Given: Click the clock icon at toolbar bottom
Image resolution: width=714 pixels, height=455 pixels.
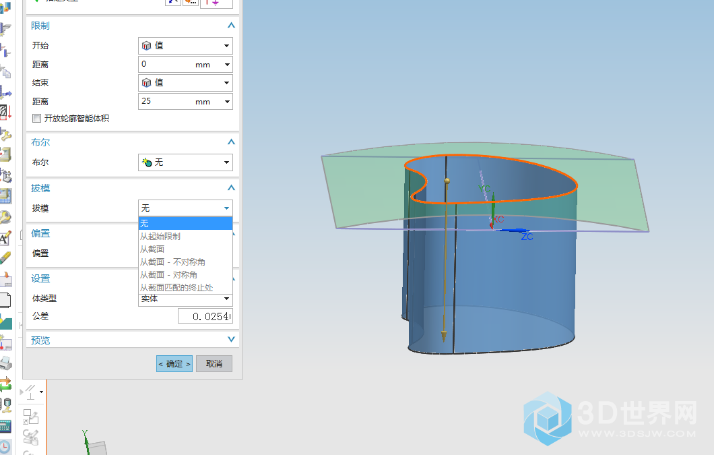Looking at the screenshot, I should click(5, 447).
